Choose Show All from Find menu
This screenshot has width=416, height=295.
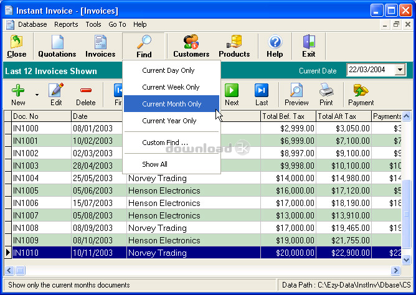171,164
